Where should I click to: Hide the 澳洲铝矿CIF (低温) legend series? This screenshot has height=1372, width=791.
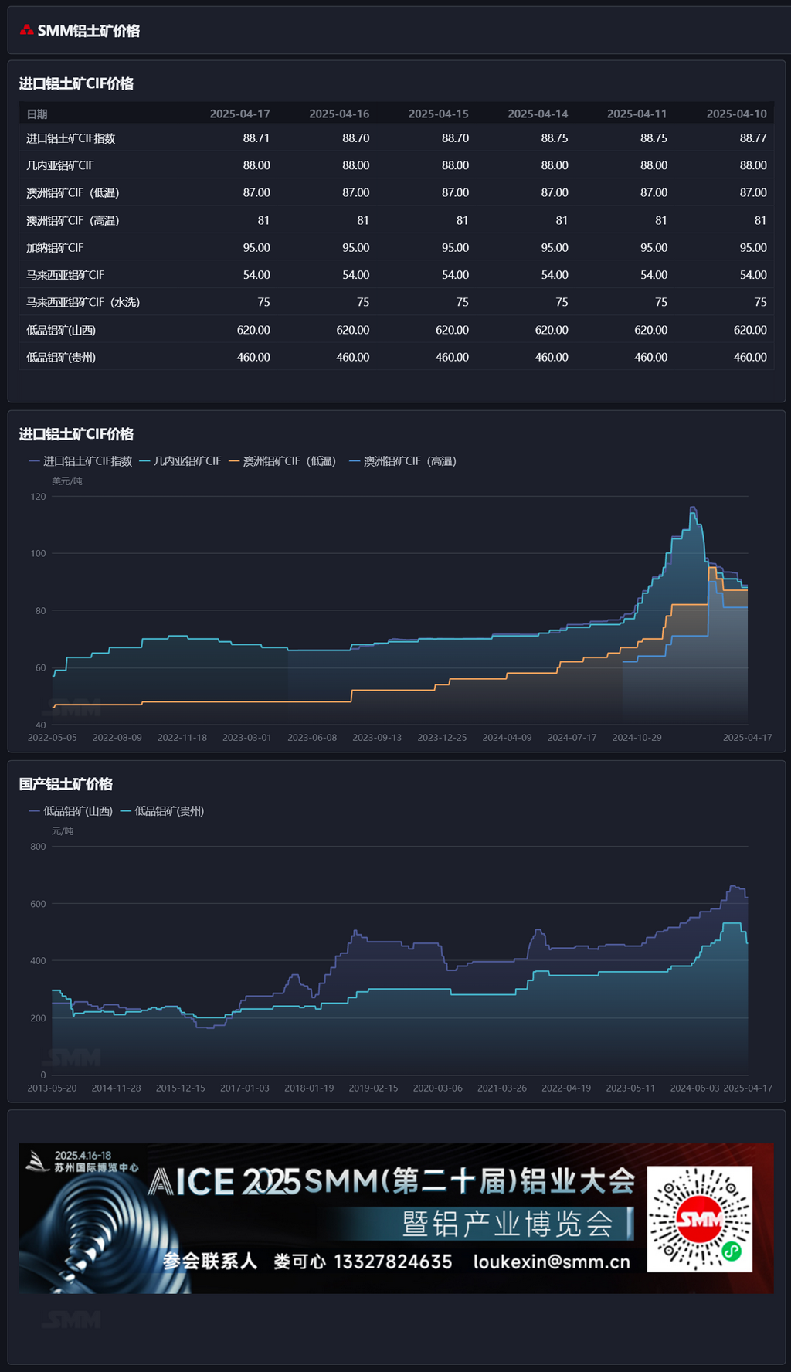click(x=282, y=461)
